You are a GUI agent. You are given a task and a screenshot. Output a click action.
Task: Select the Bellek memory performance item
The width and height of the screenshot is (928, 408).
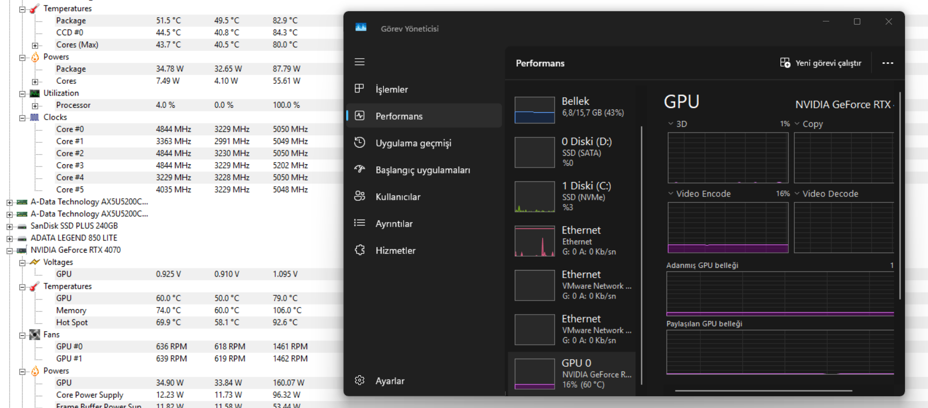click(572, 108)
